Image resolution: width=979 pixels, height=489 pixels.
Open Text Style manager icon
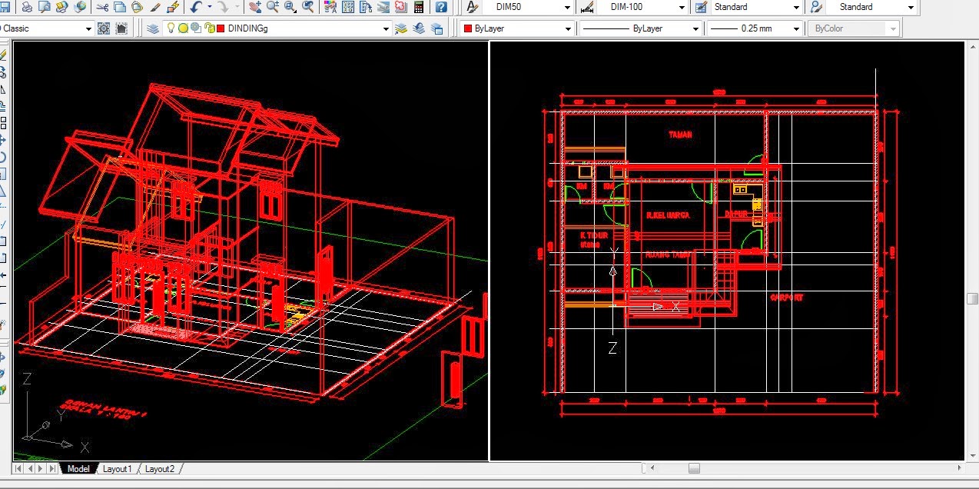coord(473,7)
